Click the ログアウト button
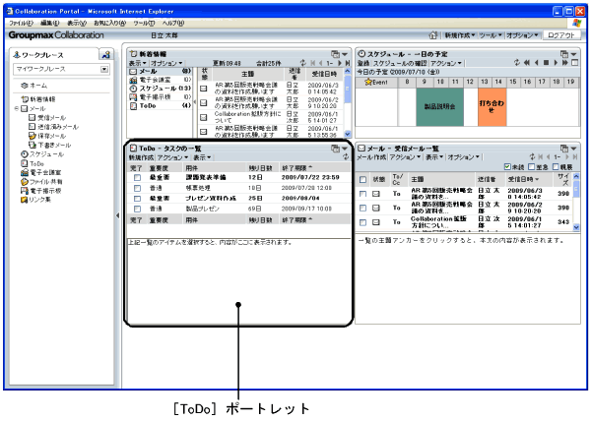The image size is (591, 421). point(561,35)
